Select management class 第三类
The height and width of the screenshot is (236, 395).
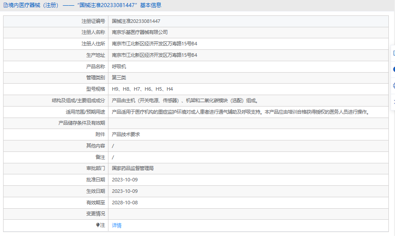[119, 78]
